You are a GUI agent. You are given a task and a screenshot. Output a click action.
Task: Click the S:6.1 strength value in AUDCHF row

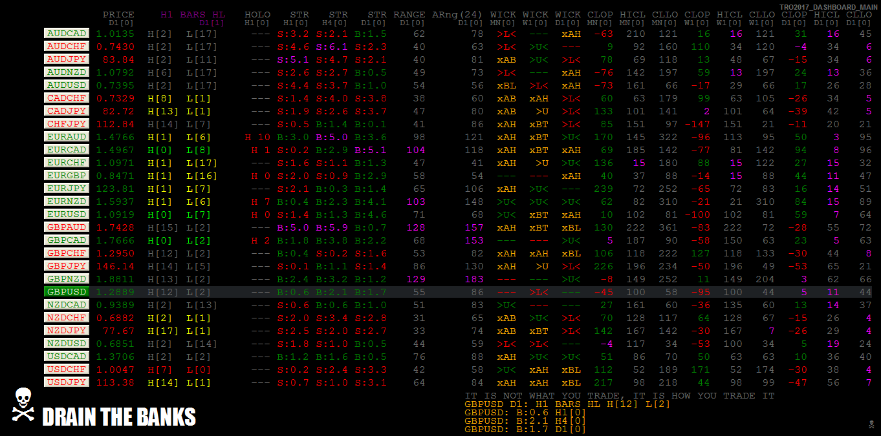(x=332, y=47)
